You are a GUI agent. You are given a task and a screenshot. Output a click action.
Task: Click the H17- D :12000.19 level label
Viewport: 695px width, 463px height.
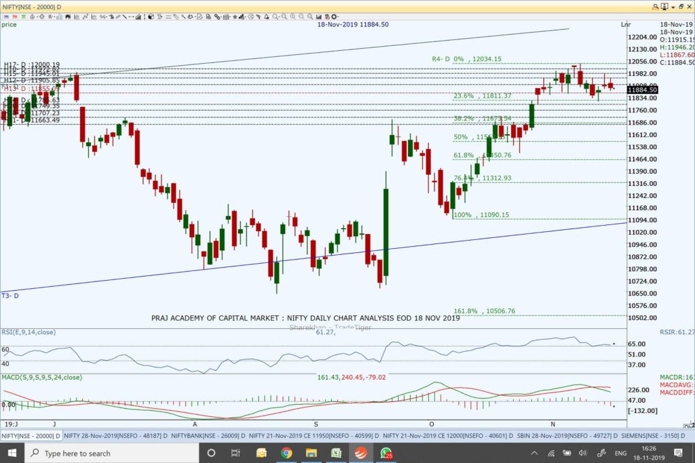point(32,64)
